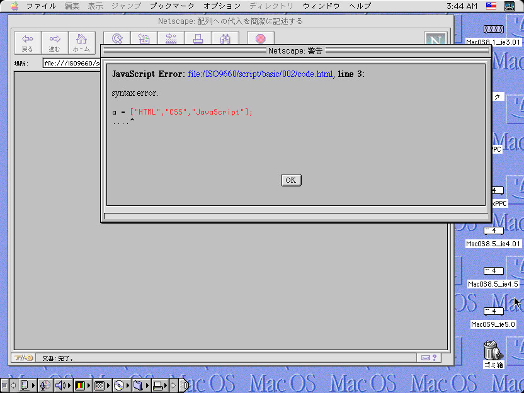The image size is (524, 393).
Task: Click the Open Location toolbar icon
Action: (171, 38)
